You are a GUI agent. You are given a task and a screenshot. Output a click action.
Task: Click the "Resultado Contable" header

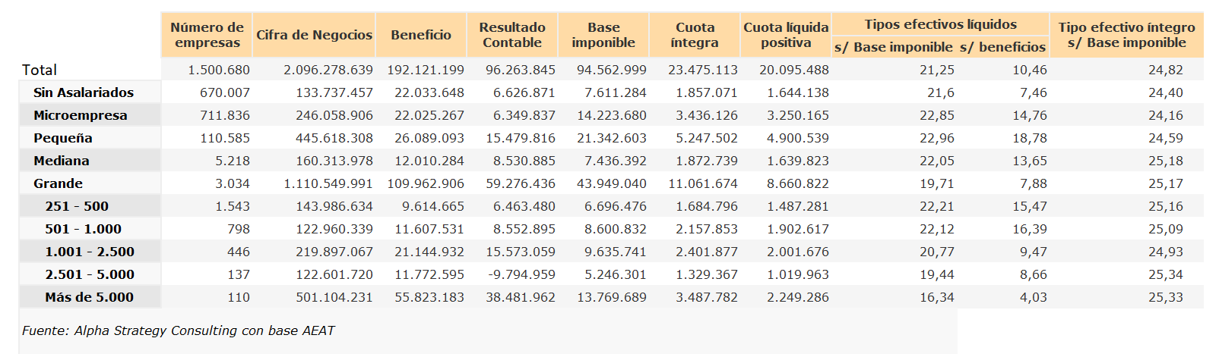pyautogui.click(x=512, y=35)
